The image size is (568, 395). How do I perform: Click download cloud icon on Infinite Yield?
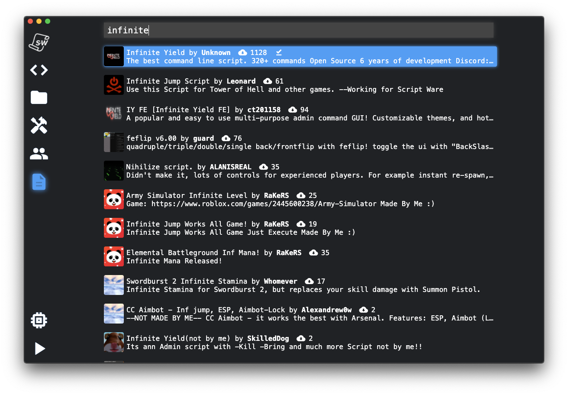pyautogui.click(x=243, y=52)
